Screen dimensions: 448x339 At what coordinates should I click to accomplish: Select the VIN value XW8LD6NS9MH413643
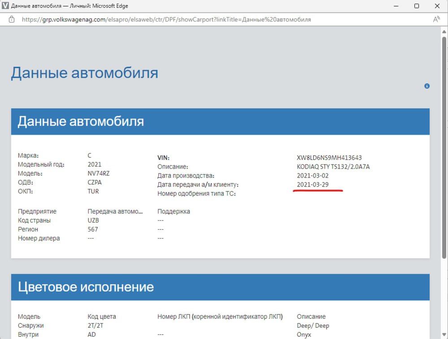[x=329, y=158]
